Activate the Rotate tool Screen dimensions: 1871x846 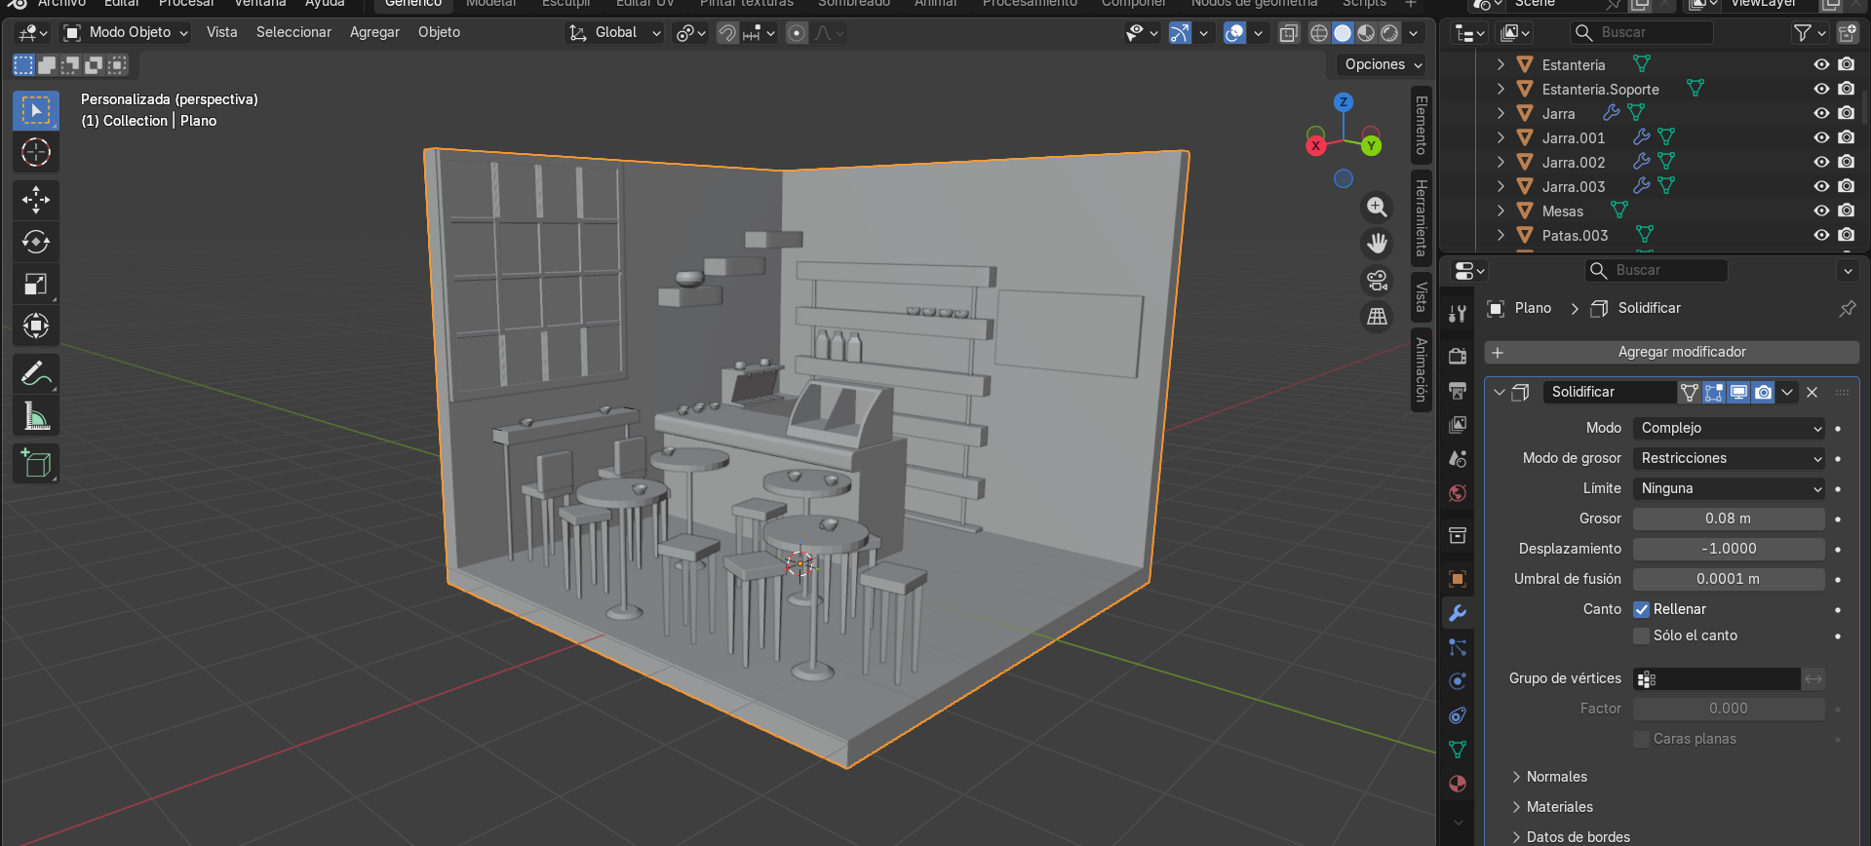pos(36,242)
